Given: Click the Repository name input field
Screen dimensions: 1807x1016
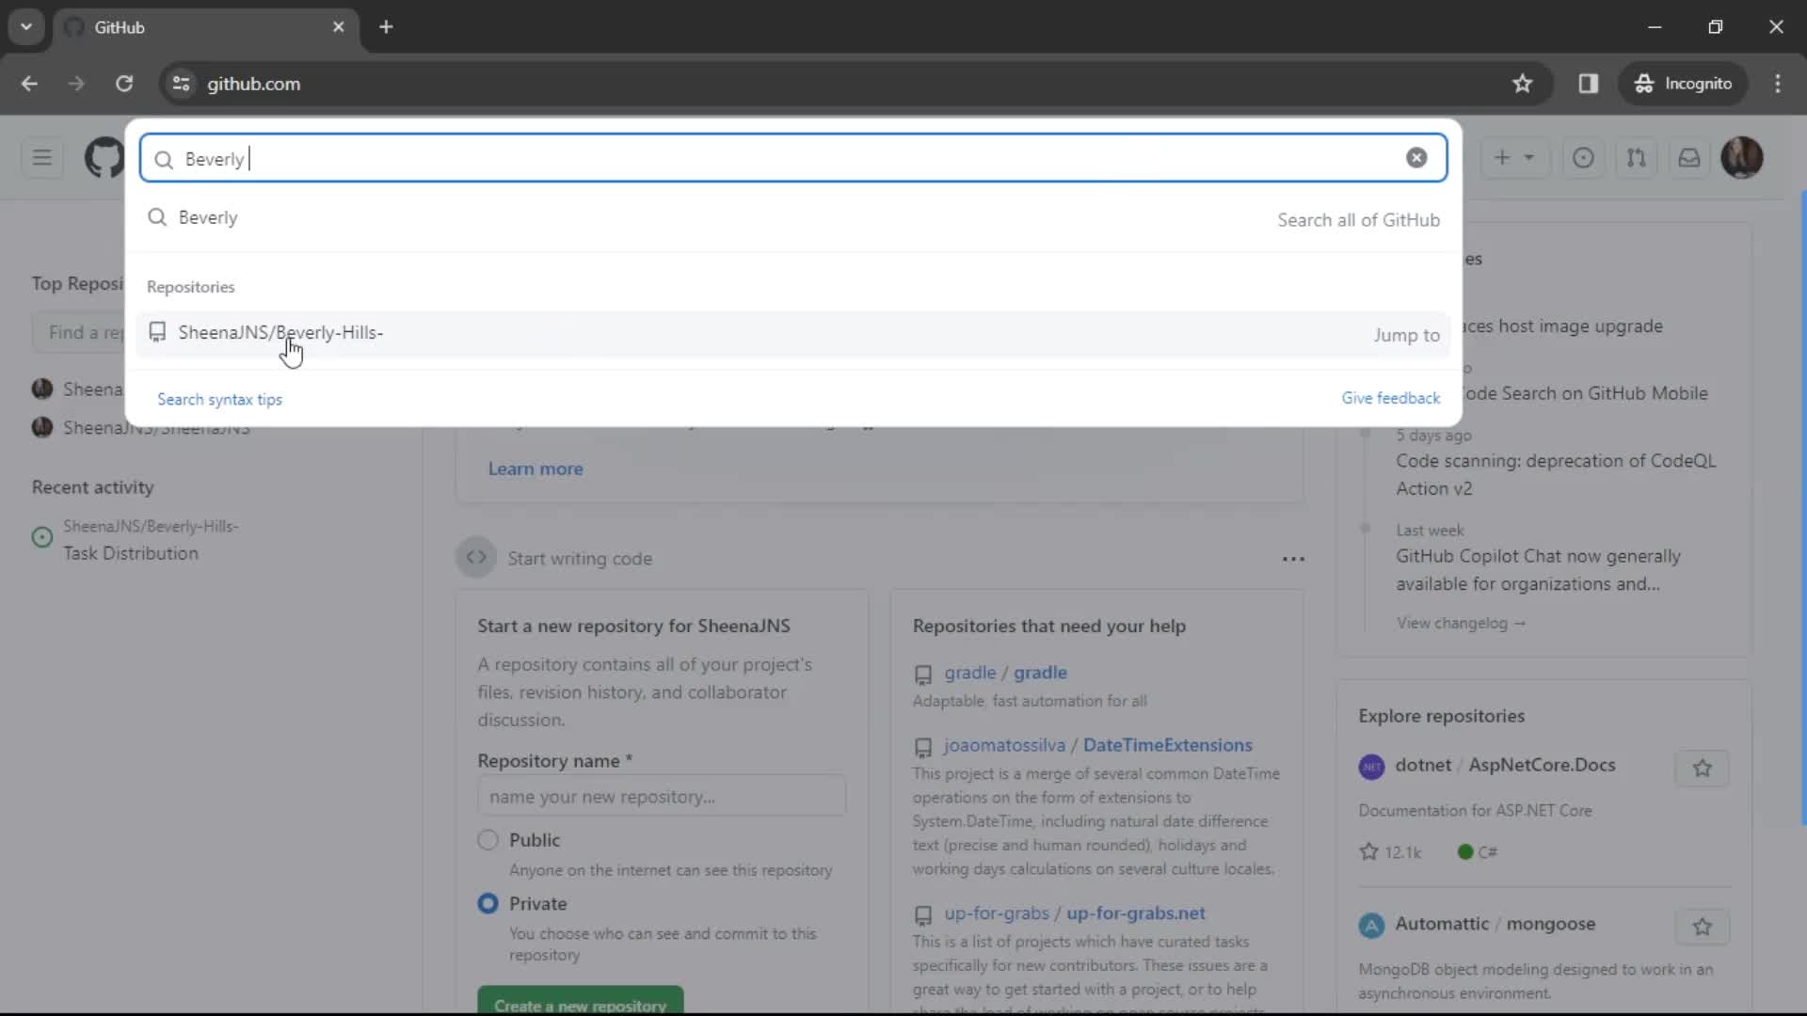Looking at the screenshot, I should coord(662,797).
